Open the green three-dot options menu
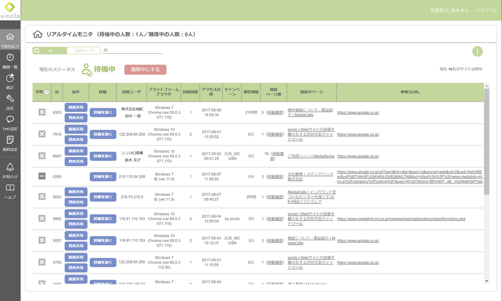Image resolution: width=502 pixels, height=301 pixels. [477, 51]
